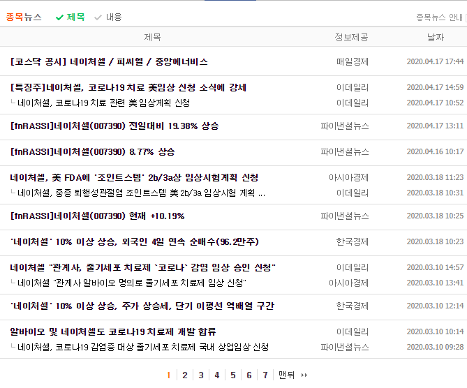
Task: Toggle the 내용 filter checkbox
Action: pyautogui.click(x=98, y=17)
